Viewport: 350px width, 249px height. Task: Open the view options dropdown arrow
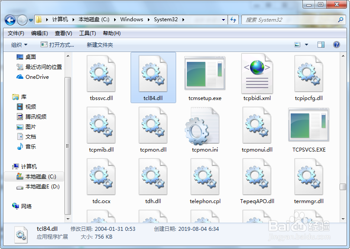[306, 45]
